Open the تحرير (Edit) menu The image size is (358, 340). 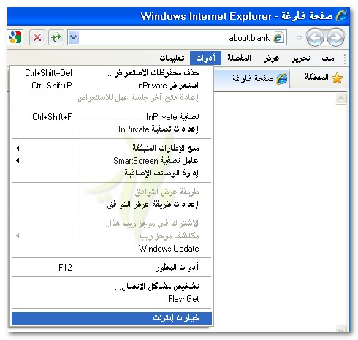point(301,58)
